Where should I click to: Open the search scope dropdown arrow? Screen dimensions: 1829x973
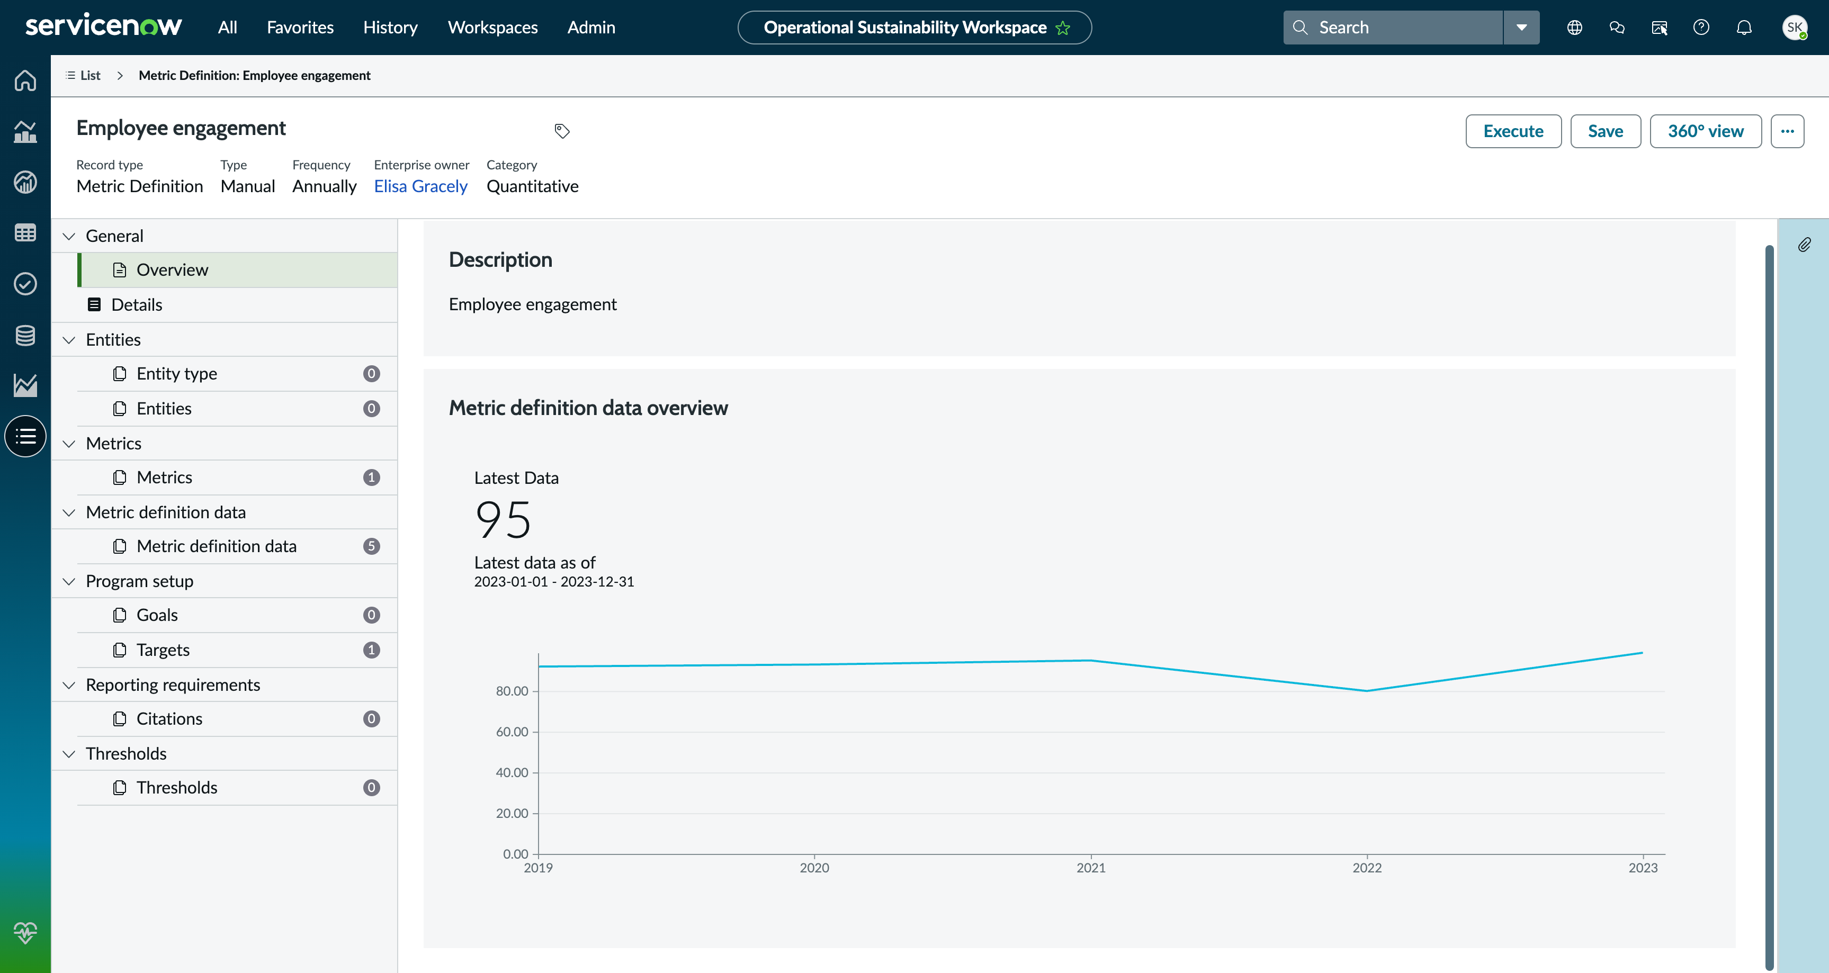1521,28
